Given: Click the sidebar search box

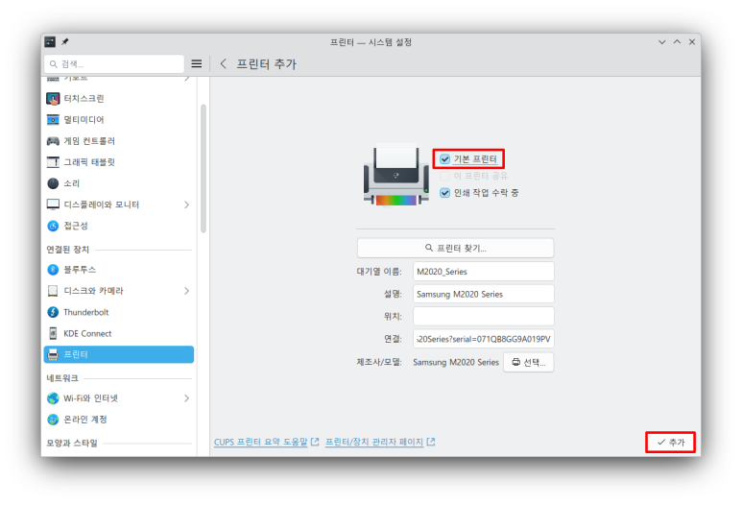Looking at the screenshot, I should (x=114, y=64).
